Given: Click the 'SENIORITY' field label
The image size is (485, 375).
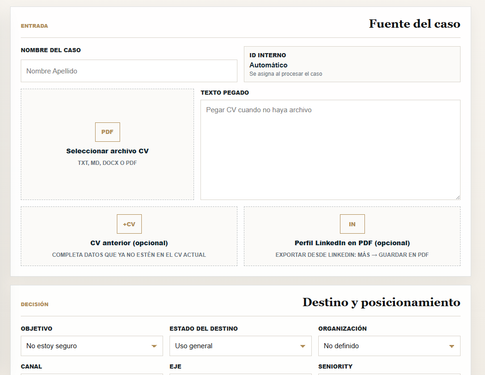Looking at the screenshot, I should click(335, 367).
